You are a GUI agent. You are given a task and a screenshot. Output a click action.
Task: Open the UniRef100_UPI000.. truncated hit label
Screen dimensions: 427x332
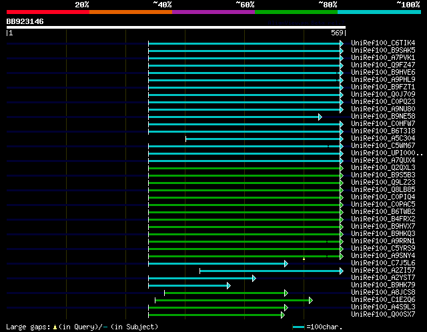pos(387,153)
